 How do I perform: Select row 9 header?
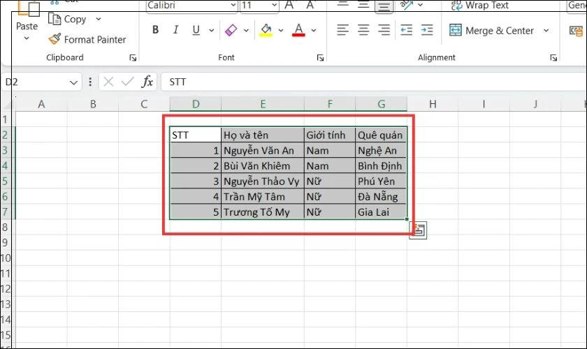[x=6, y=242]
